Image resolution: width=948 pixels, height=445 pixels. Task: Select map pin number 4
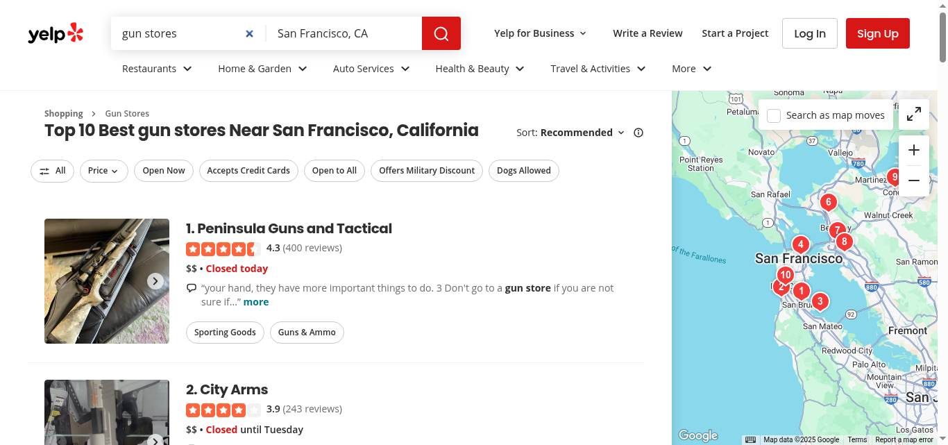pos(801,244)
